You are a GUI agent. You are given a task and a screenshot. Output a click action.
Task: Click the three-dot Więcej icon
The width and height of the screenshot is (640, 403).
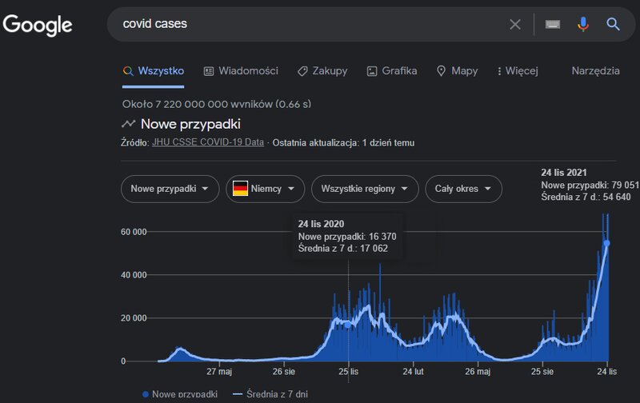(x=499, y=71)
